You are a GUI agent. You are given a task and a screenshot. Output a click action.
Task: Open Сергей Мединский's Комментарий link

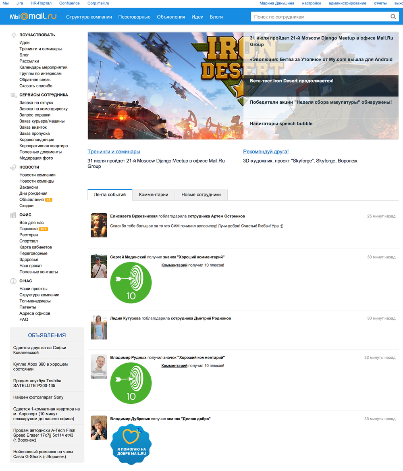tap(174, 265)
